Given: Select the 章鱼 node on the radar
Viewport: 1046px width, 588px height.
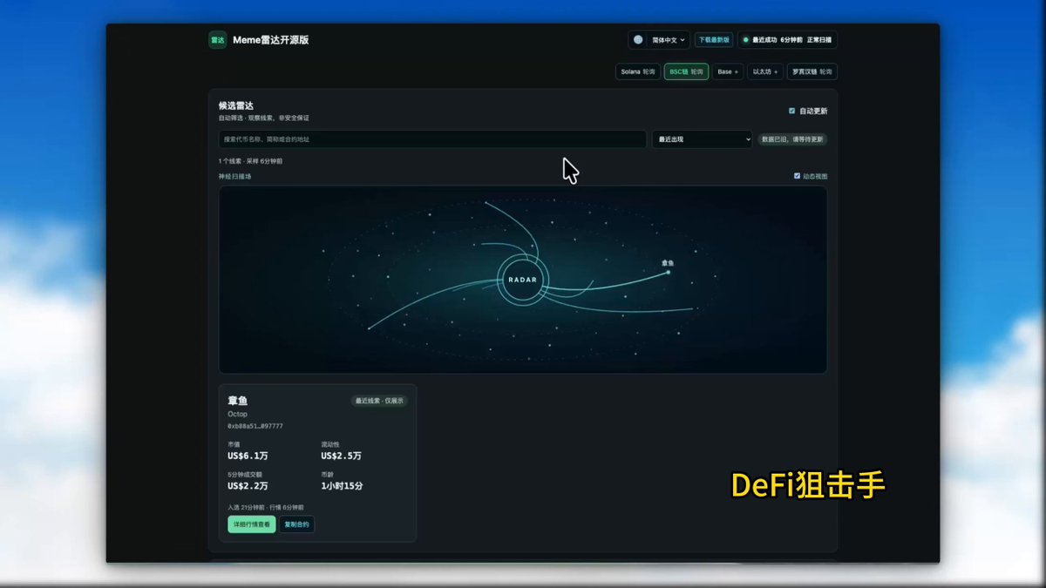Looking at the screenshot, I should point(669,272).
